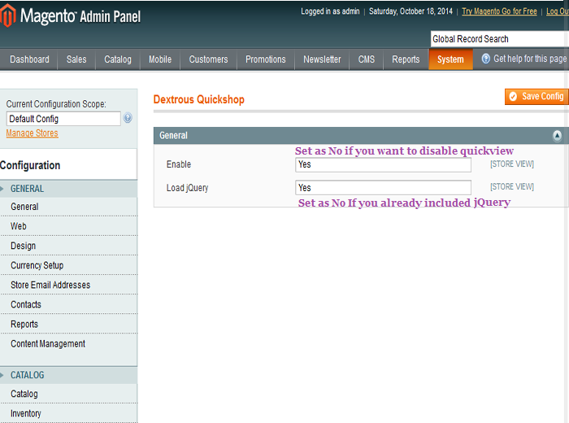The image size is (569, 423).
Task: Open the Catalog top menu
Action: [x=118, y=59]
